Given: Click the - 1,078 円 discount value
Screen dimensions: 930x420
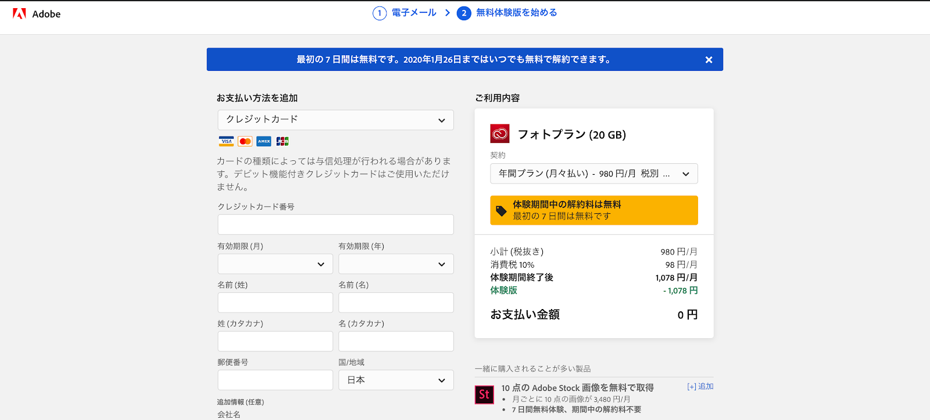Looking at the screenshot, I should click(x=680, y=290).
